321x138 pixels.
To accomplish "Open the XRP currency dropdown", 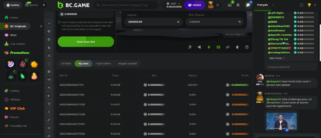I will pyautogui.click(x=174, y=5).
